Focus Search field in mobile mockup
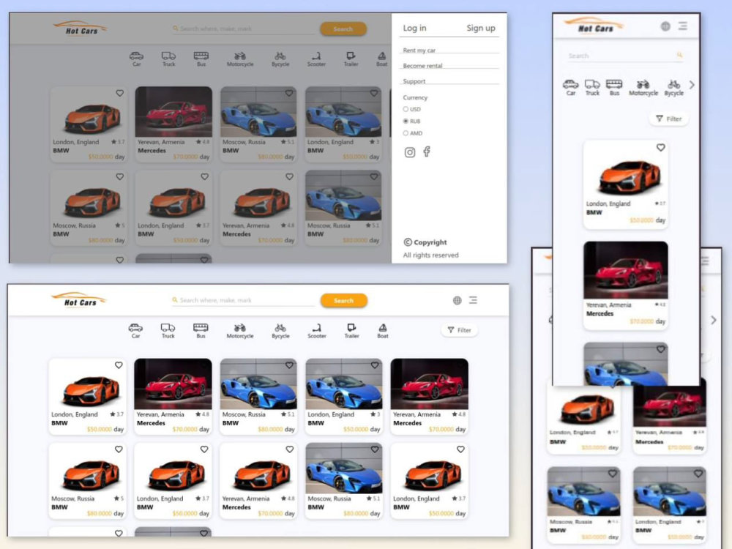Screen dimensions: 732x549 pos(626,56)
